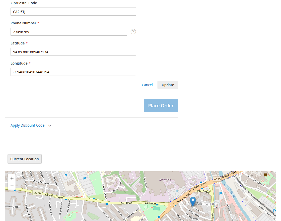Click the Church Street label
This screenshot has height=221, width=281.
click(183, 199)
